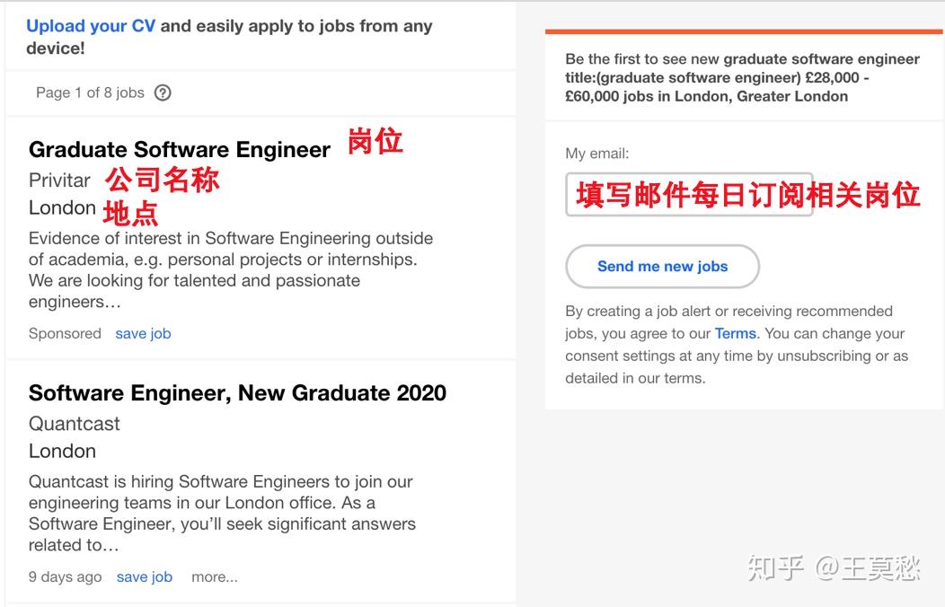The image size is (945, 607).
Task: Focus the My email input field
Action: 689,195
